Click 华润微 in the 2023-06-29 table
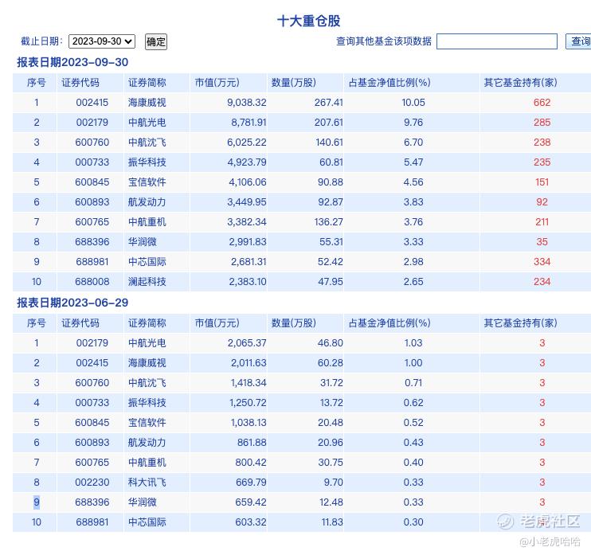 click(142, 502)
